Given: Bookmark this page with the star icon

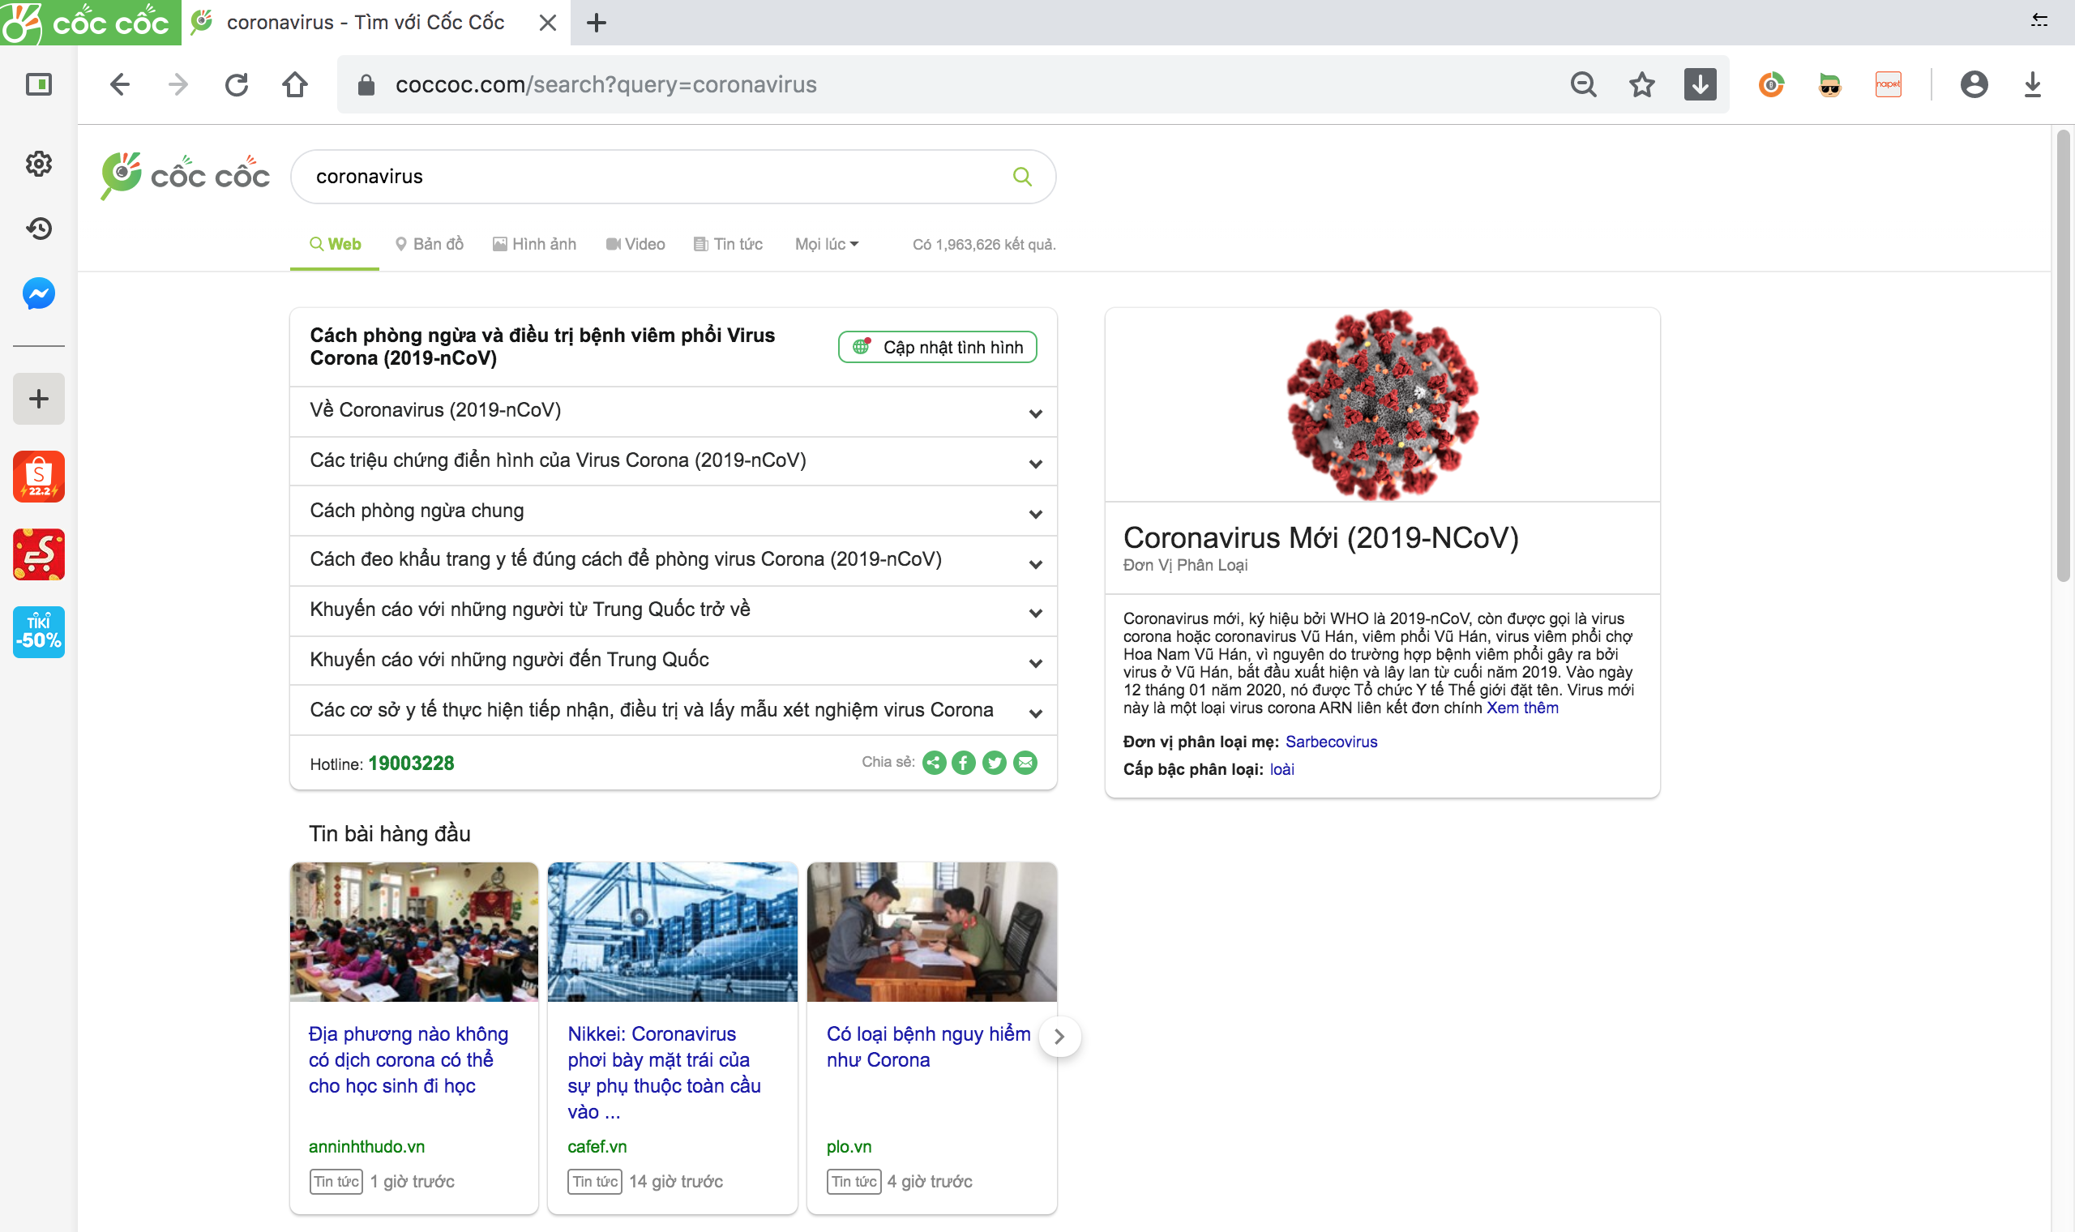Looking at the screenshot, I should pyautogui.click(x=1641, y=84).
